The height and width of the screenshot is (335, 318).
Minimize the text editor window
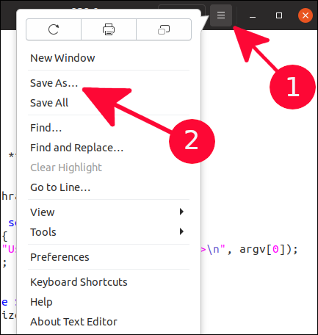[253, 15]
